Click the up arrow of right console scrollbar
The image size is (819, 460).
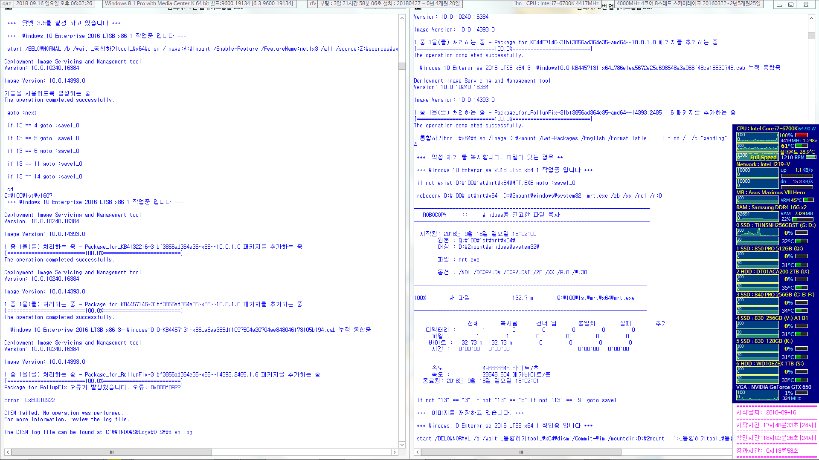click(811, 18)
